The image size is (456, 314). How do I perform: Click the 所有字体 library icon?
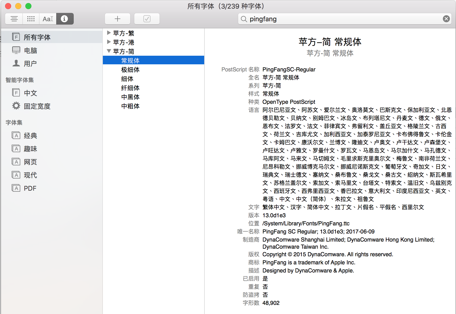pos(16,37)
